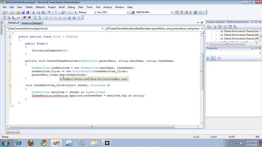
Task: Open the Debug configuration dropdown
Action: point(95,12)
